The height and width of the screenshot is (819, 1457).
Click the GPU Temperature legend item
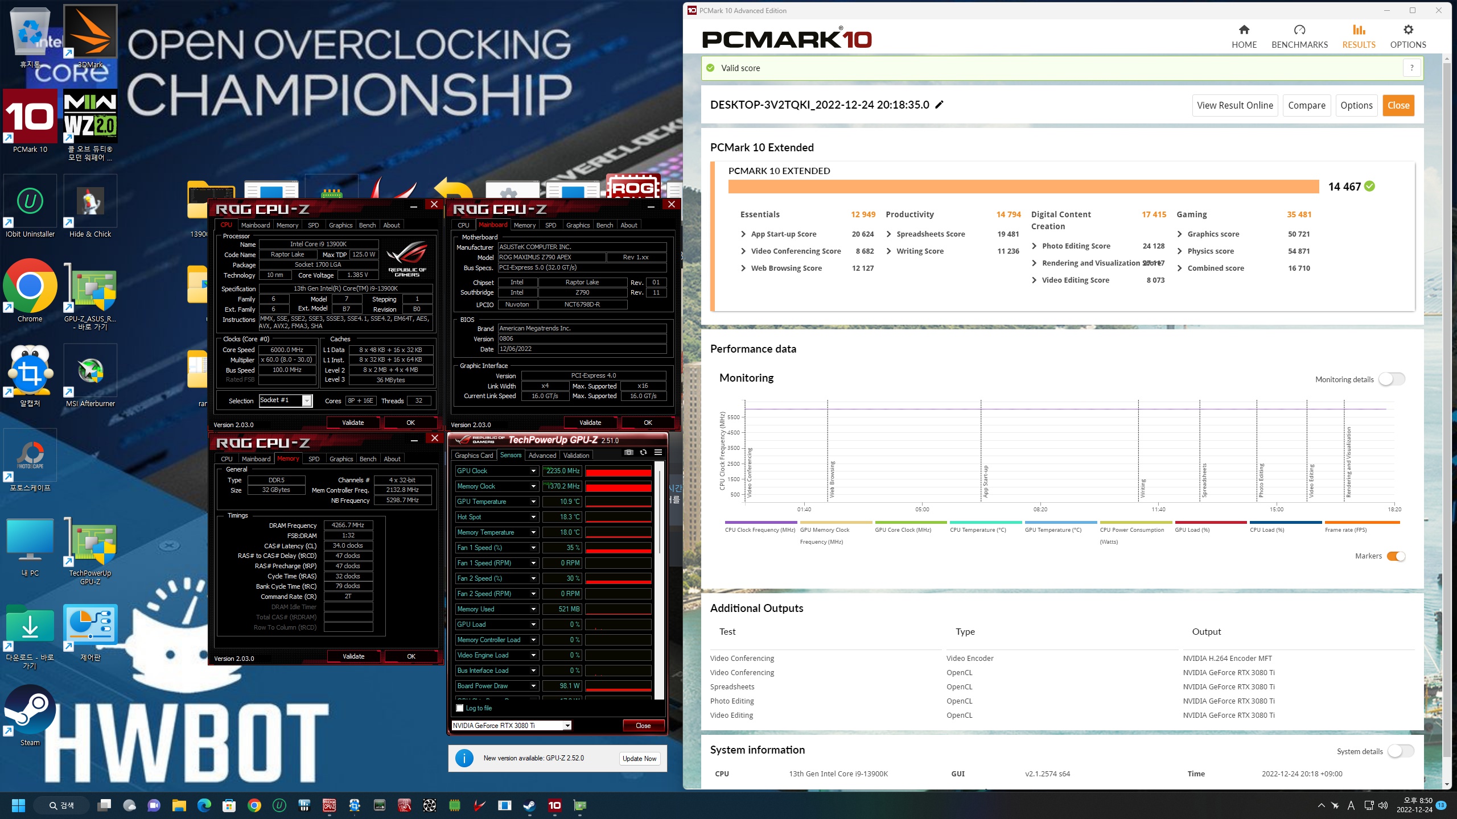tap(1060, 527)
